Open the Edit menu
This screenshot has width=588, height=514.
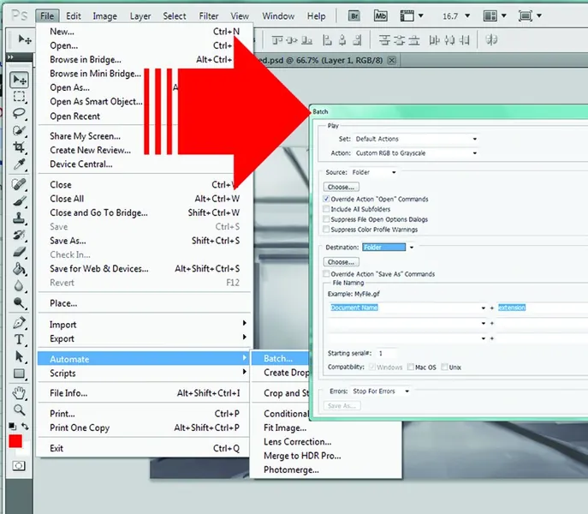click(x=73, y=15)
